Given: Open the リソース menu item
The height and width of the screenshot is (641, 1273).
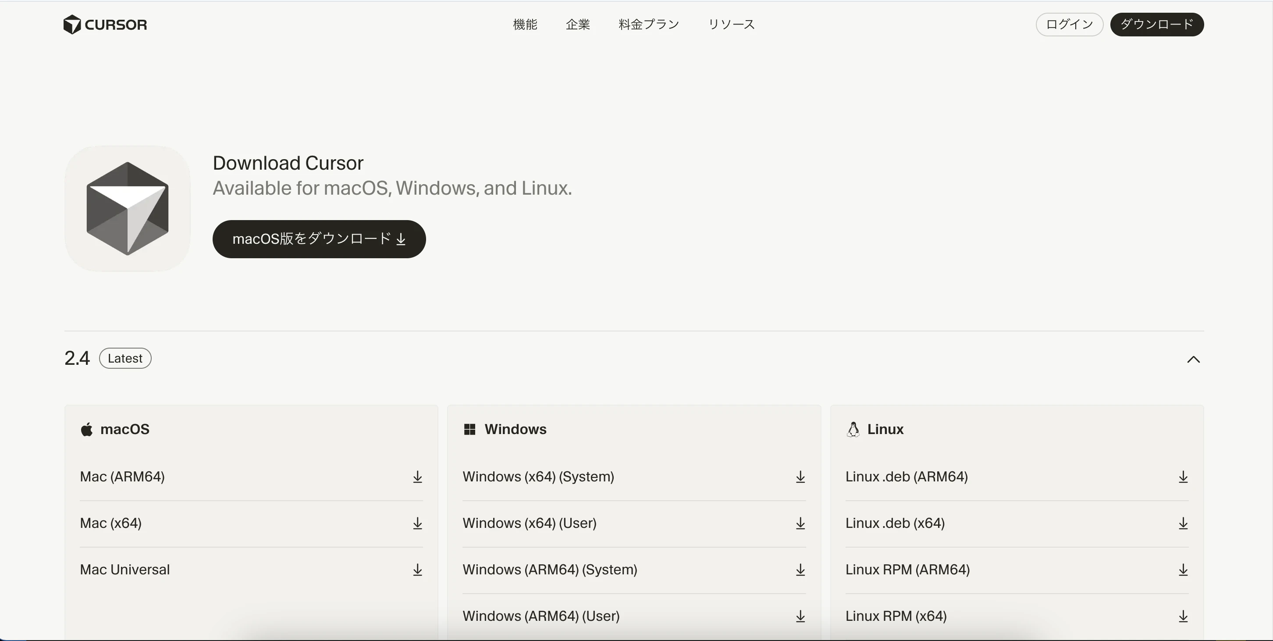Looking at the screenshot, I should (x=731, y=24).
